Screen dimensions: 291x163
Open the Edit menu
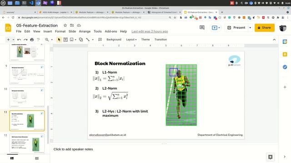(27, 31)
